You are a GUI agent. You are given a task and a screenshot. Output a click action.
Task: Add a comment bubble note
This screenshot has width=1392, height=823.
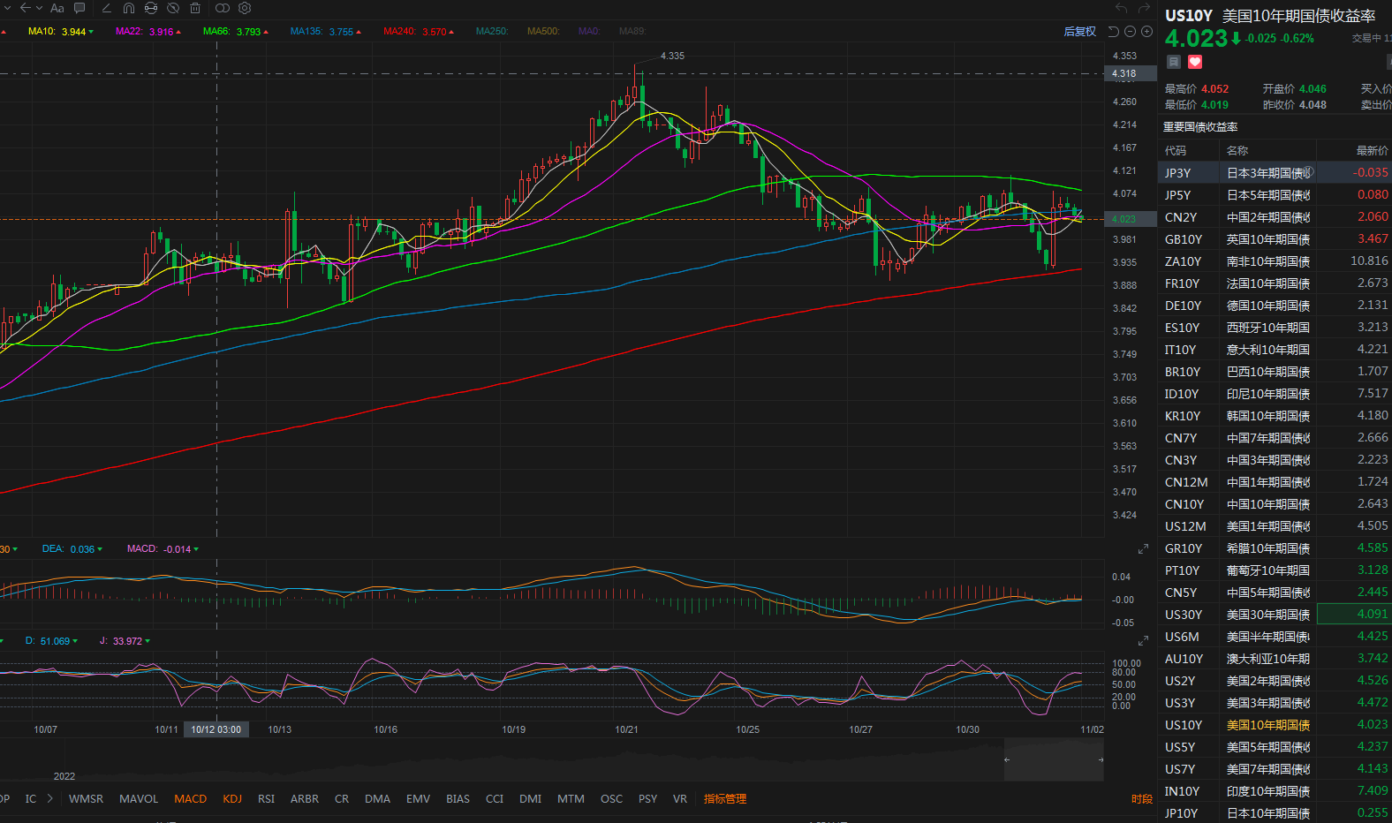tap(79, 8)
